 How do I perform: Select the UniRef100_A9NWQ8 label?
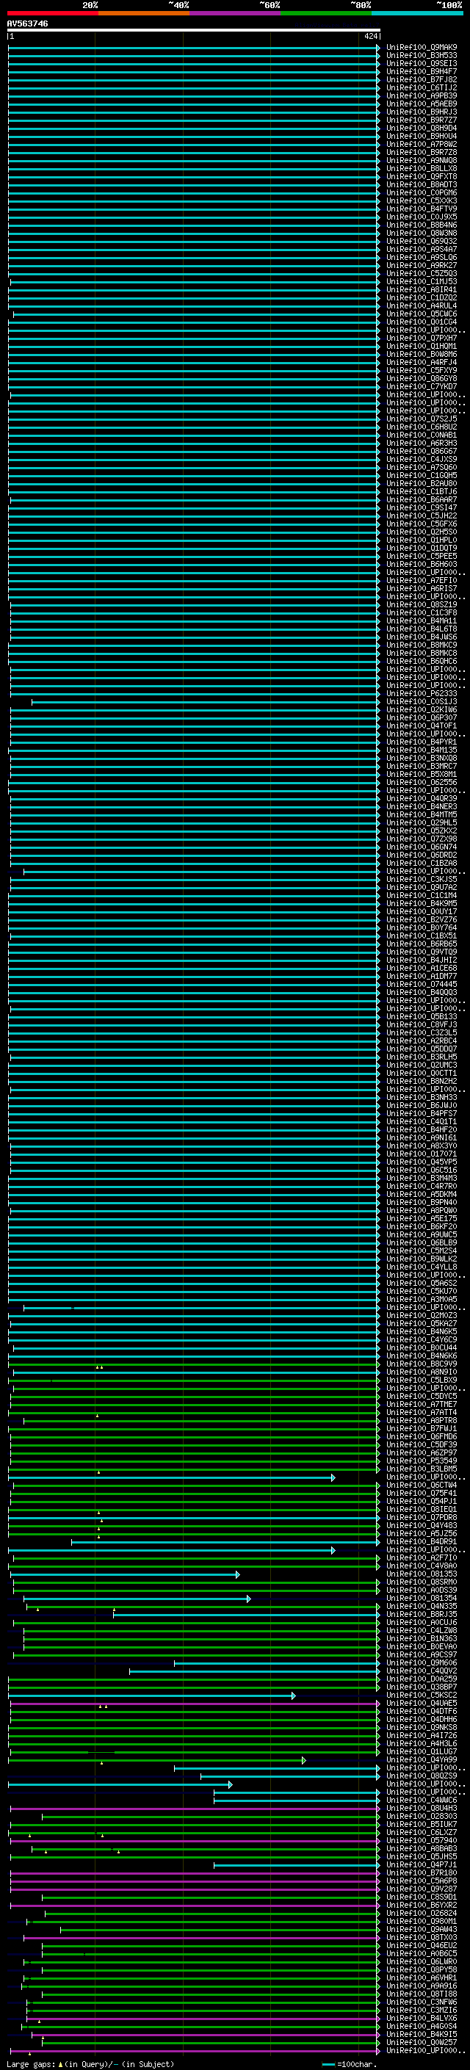[x=421, y=160]
